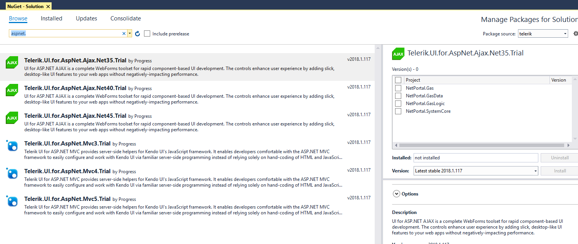Open the search history dropdown arrow
Image resolution: width=578 pixels, height=244 pixels.
coord(130,33)
